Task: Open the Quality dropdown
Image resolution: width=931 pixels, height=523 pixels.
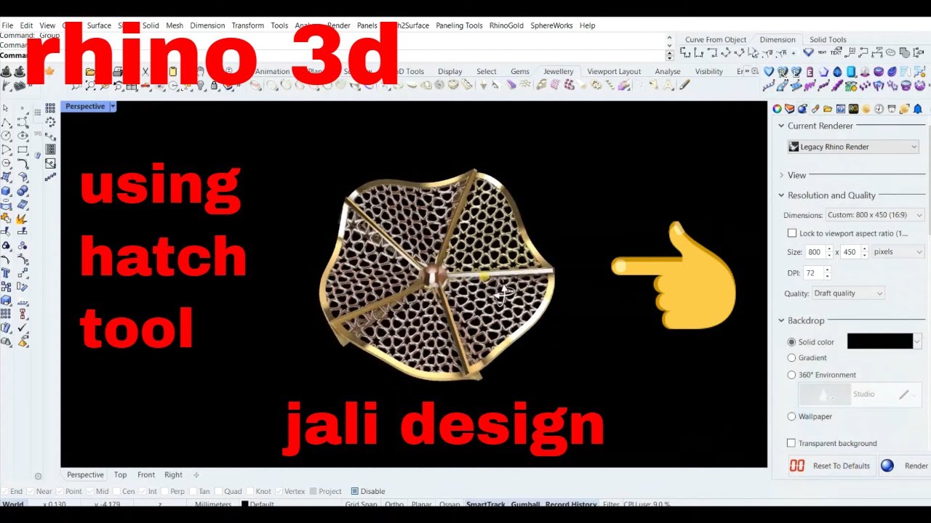Action: [x=849, y=293]
